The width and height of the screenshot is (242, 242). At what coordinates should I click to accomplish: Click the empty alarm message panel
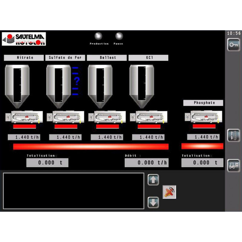click(x=74, y=191)
